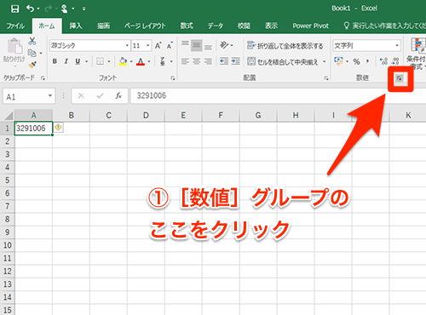Decrease indent in the cell
The width and height of the screenshot is (426, 315).
click(x=224, y=61)
